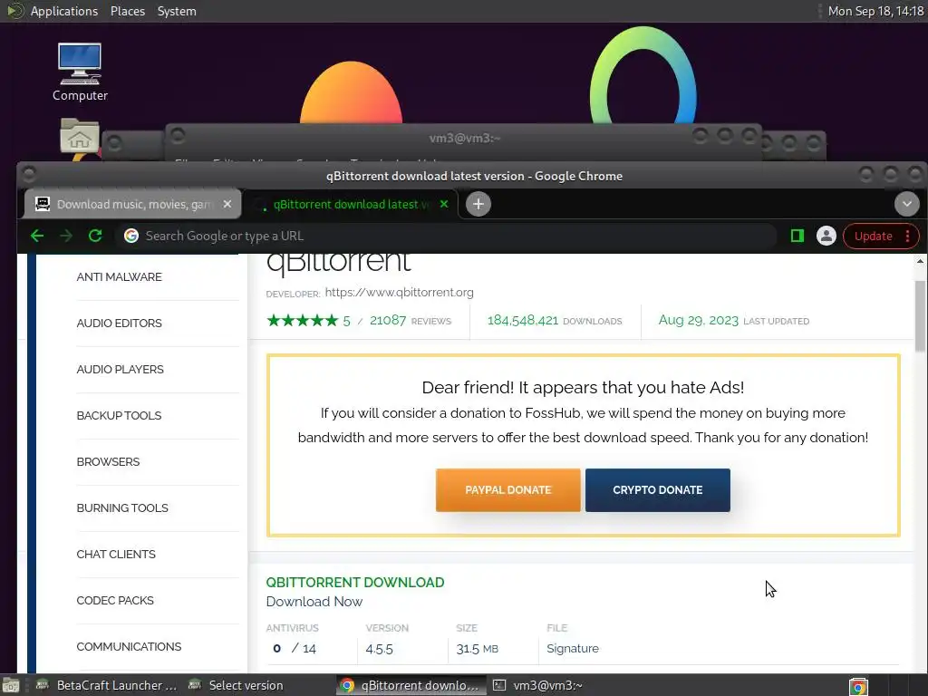
Task: Click the vm3@vm3:~ terminal title bar
Action: pyautogui.click(x=464, y=138)
